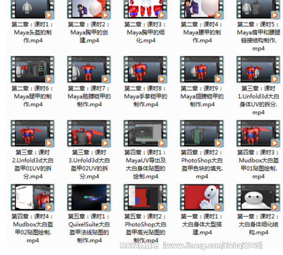Viewport: 283px width, 255px height.
Task: Select the 第四章：课时4 Mudbox大白盔甲02贴图绘制.mp4 icon
Action: pos(32,197)
